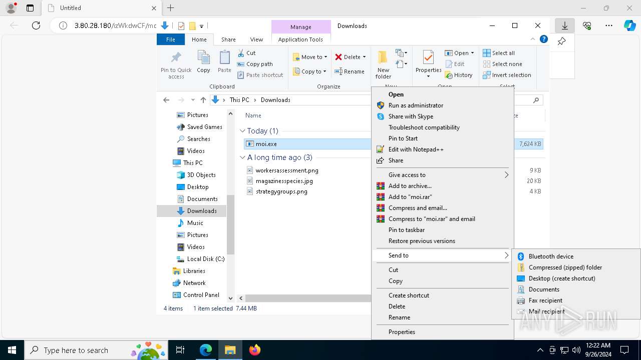Screen dimensions: 641x360
Task: Click the New folder icon
Action: tap(383, 64)
